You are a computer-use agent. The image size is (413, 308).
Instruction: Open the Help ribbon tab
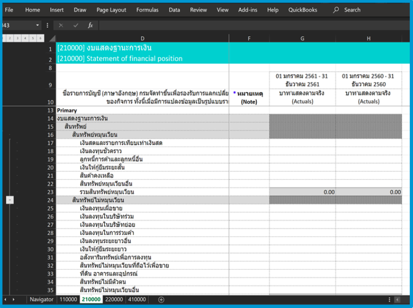273,10
